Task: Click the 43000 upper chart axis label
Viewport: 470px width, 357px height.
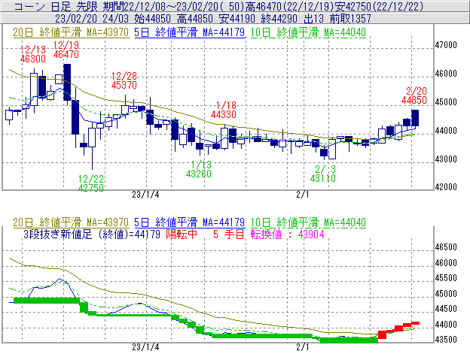Action: tap(446, 159)
